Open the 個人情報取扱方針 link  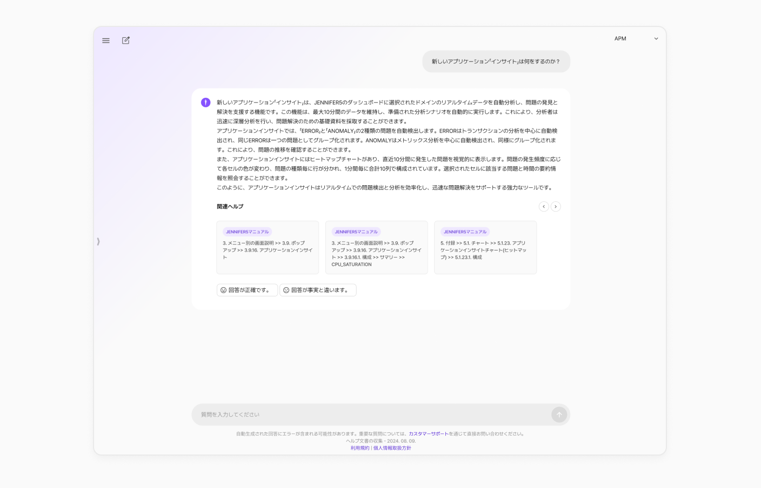[x=392, y=448]
